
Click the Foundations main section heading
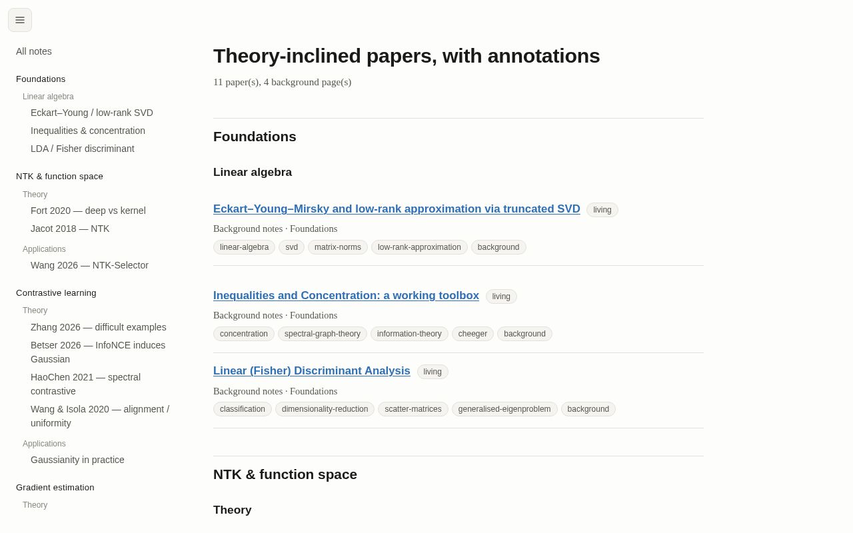pyautogui.click(x=255, y=137)
